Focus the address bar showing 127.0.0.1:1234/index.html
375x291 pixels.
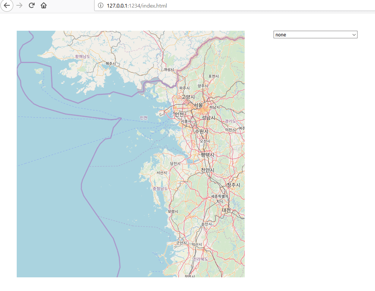pos(234,5)
